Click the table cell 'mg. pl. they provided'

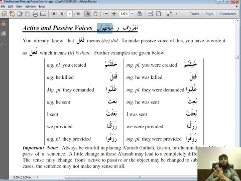(x=69, y=139)
